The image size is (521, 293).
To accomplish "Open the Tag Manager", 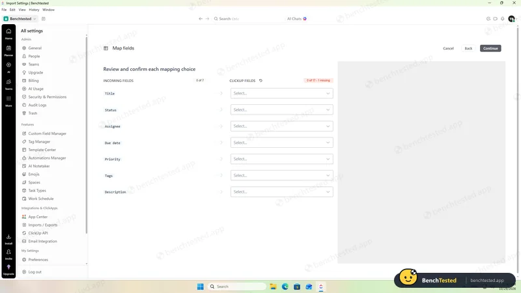I will [x=39, y=141].
